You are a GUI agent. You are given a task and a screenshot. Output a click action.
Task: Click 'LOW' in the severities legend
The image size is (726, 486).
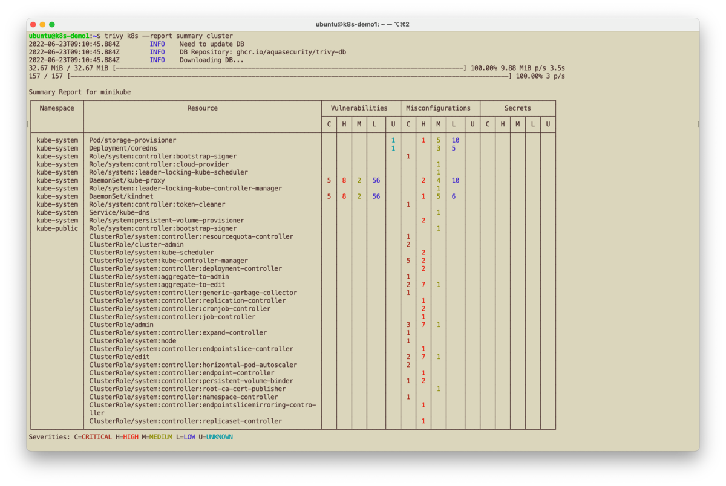(x=189, y=436)
